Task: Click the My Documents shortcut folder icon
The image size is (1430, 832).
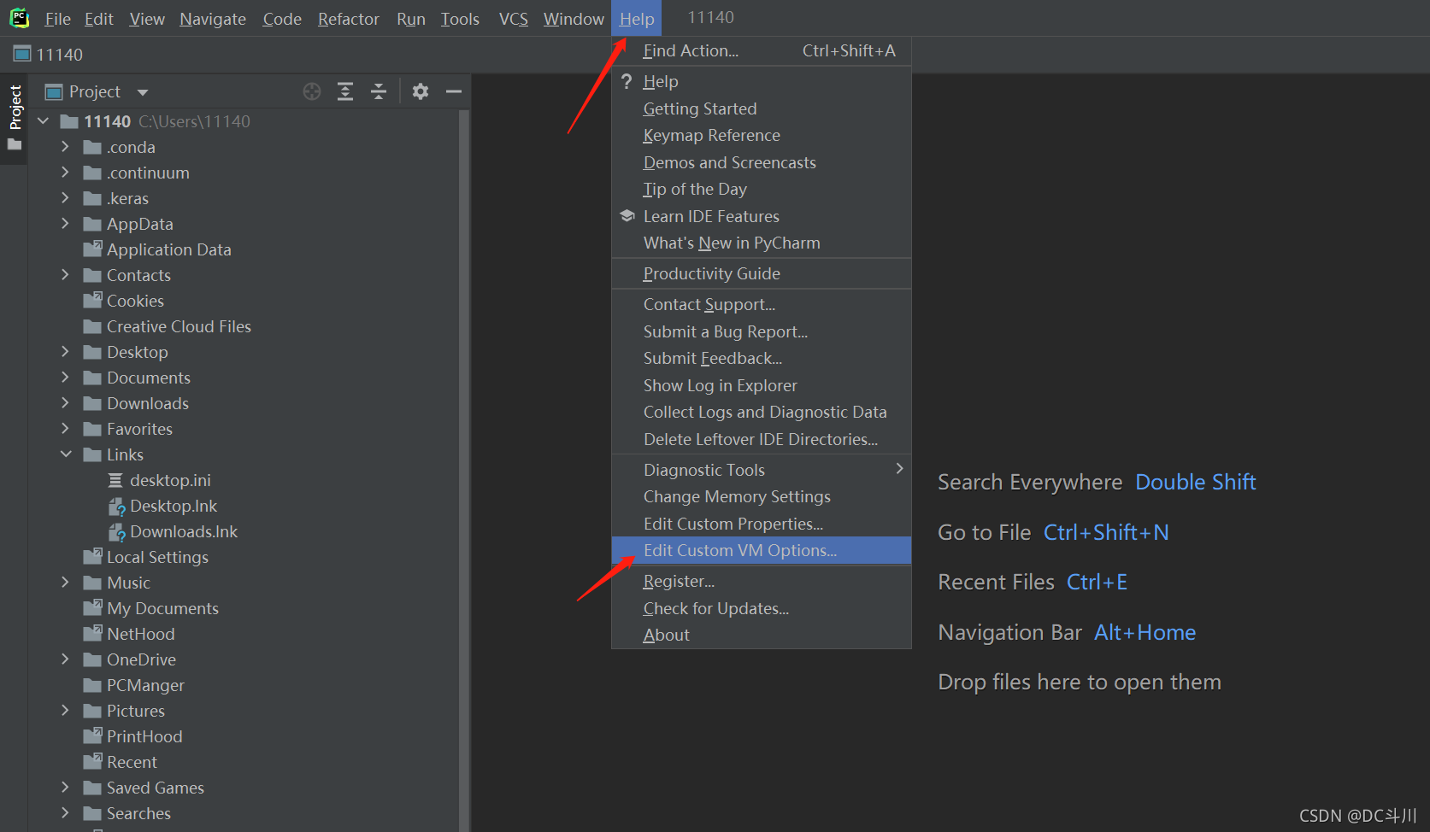Action: point(92,608)
